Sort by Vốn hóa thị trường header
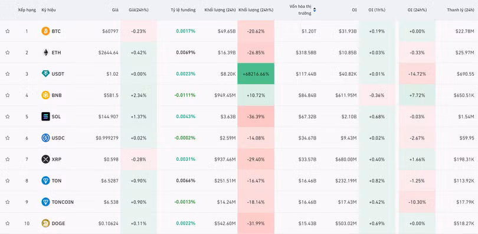The image size is (478, 234). click(x=300, y=10)
